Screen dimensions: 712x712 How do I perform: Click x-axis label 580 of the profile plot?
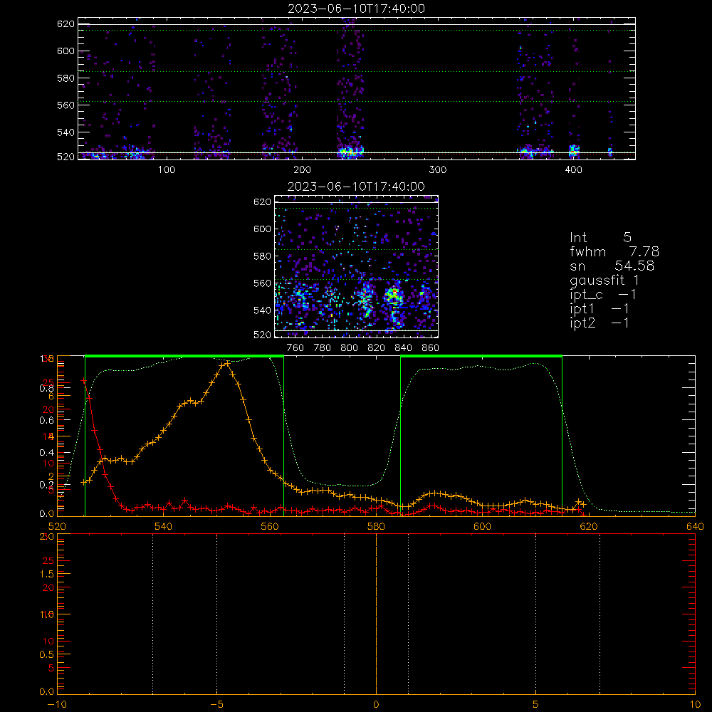tap(376, 526)
